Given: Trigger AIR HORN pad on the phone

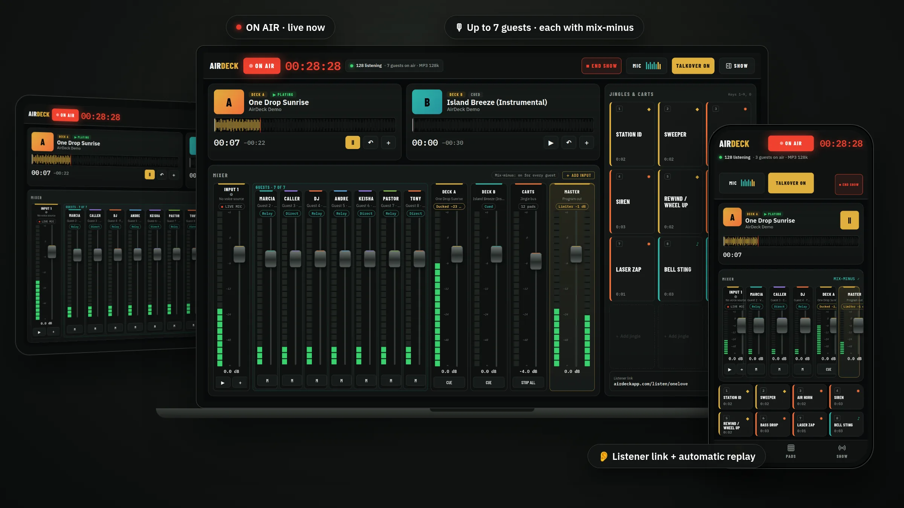Looking at the screenshot, I should click(809, 397).
